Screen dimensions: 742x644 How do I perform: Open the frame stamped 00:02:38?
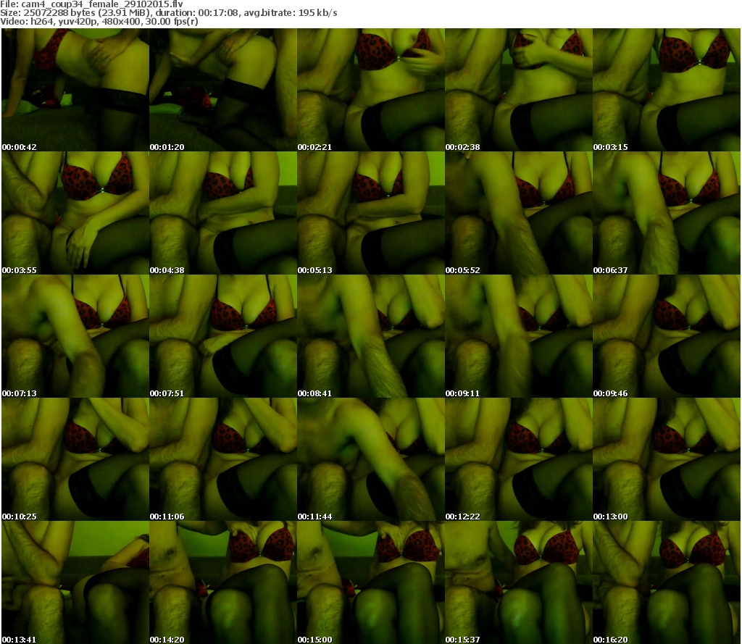[519, 90]
